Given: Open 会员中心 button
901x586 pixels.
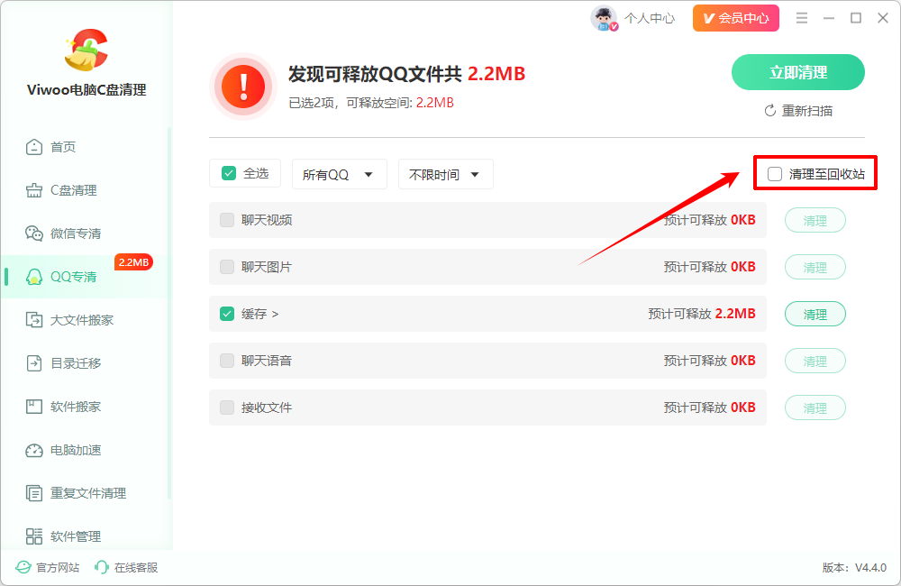Looking at the screenshot, I should pyautogui.click(x=735, y=18).
